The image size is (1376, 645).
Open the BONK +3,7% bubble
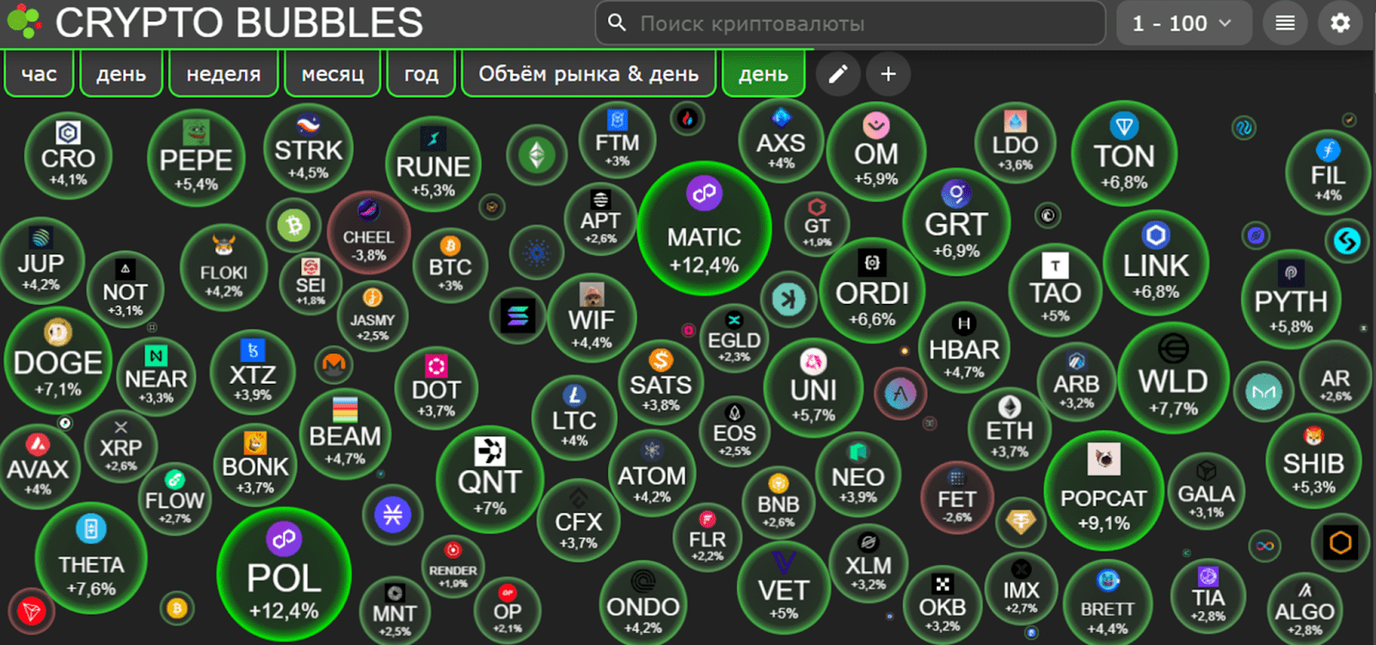[255, 465]
